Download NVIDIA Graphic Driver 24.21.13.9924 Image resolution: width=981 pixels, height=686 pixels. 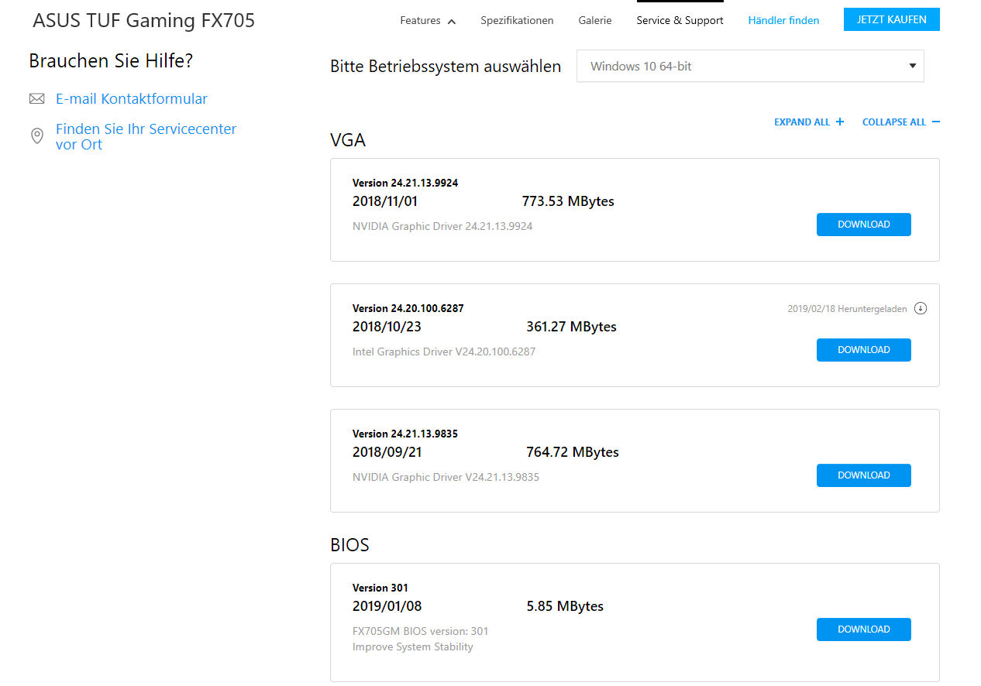pos(863,225)
